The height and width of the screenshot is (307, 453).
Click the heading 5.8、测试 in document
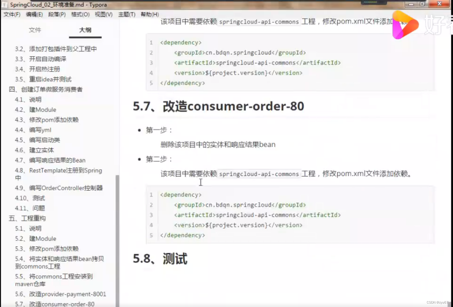[x=160, y=259]
